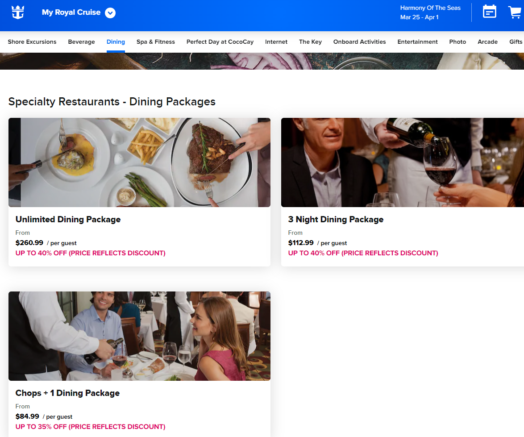Open the Arcade tab

coord(487,42)
